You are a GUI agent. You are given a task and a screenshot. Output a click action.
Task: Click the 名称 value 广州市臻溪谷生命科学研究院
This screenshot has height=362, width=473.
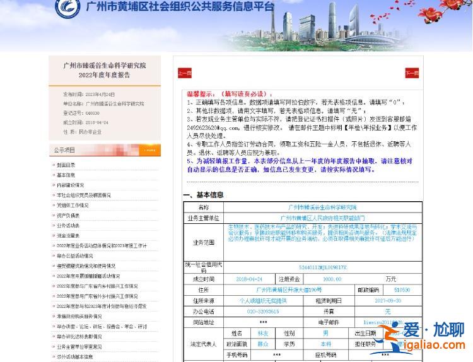tap(322, 207)
